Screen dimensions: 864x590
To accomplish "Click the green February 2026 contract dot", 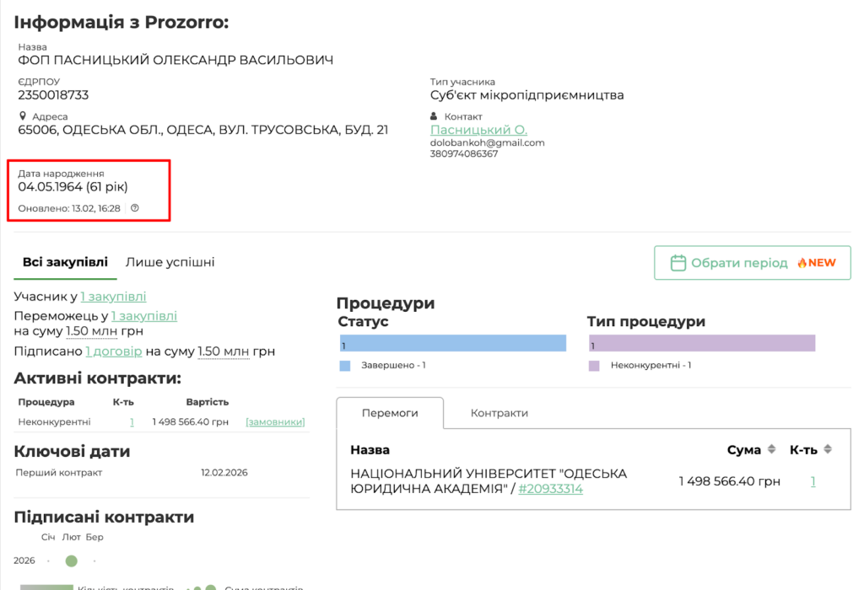I will click(72, 560).
